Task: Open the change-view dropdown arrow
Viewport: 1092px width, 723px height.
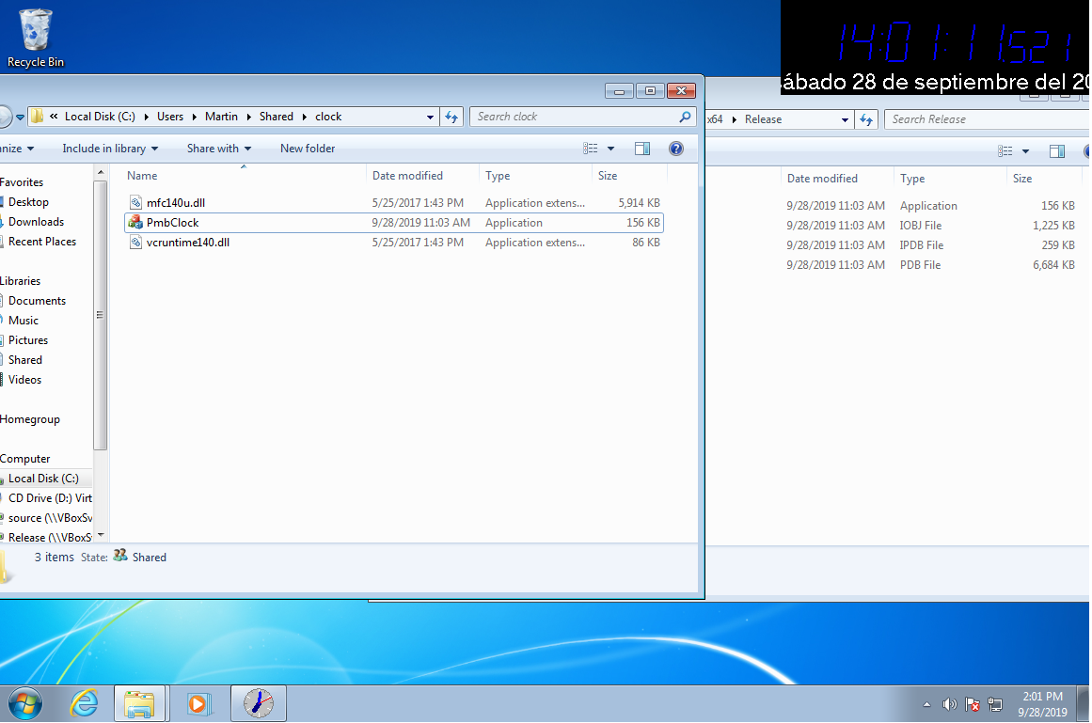Action: tap(610, 148)
